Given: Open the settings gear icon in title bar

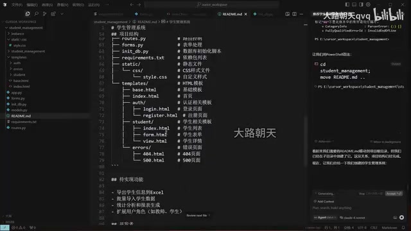Looking at the screenshot, I should tap(368, 4).
